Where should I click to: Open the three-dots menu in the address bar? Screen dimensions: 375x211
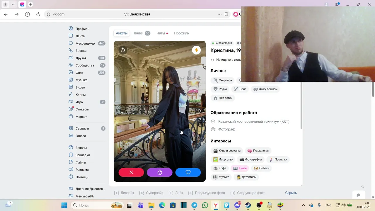(219, 14)
